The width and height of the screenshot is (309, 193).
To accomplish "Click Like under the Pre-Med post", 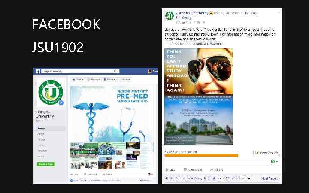I will (75, 174).
